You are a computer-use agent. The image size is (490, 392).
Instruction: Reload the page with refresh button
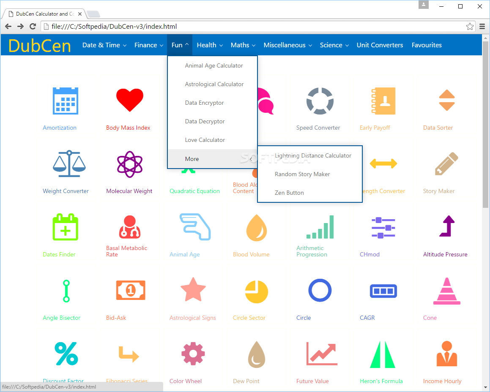[x=33, y=27]
